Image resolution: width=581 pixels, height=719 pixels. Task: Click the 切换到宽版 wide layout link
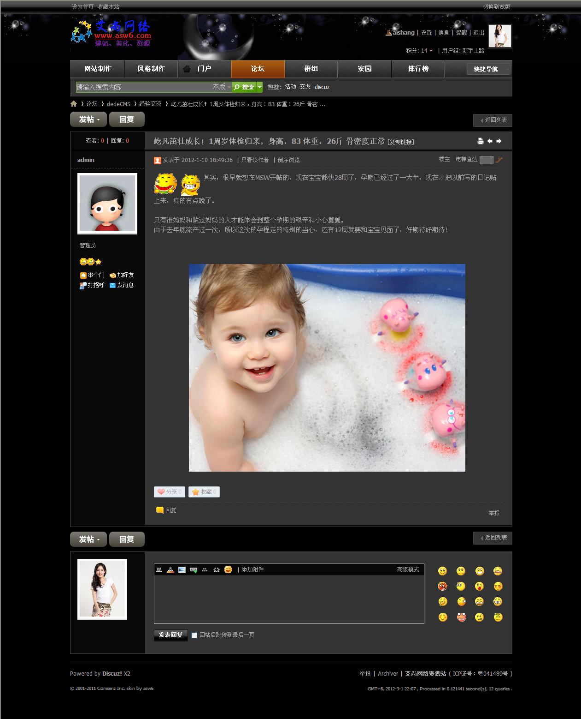coord(496,6)
